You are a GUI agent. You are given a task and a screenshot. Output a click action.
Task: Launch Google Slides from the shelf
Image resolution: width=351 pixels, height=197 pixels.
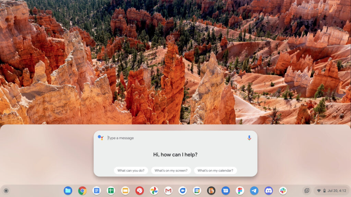pos(125,191)
